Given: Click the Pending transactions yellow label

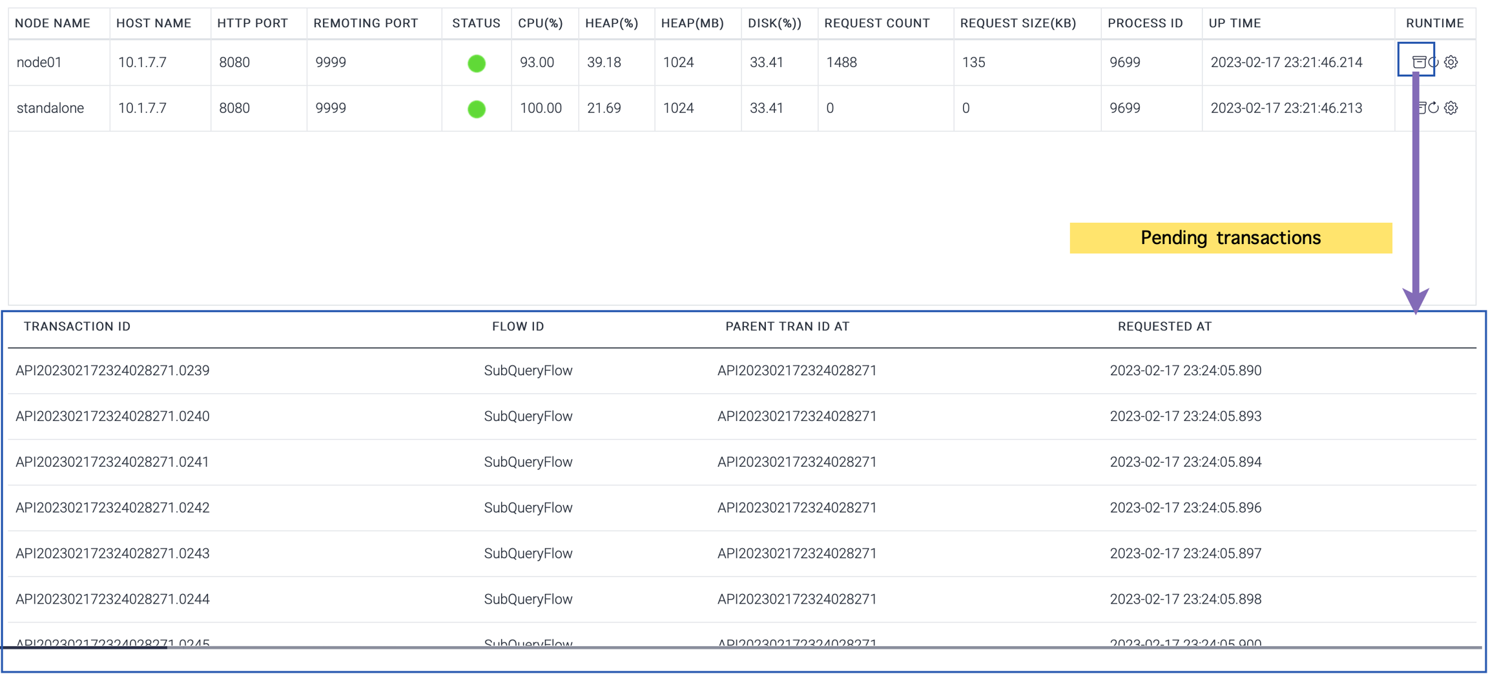Looking at the screenshot, I should 1230,238.
